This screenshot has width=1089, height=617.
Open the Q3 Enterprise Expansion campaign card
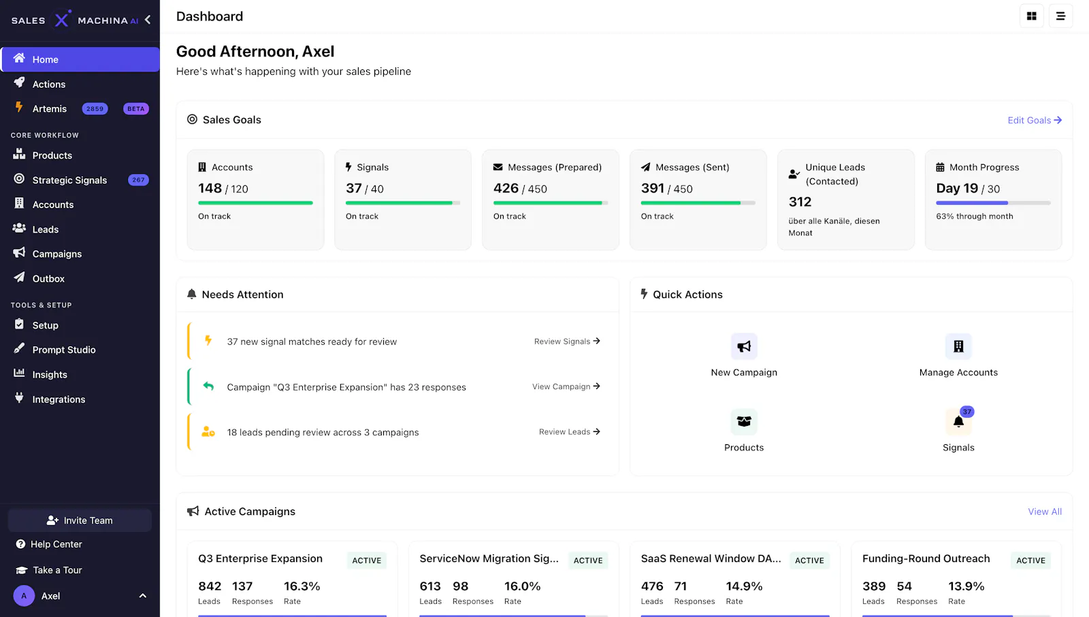pyautogui.click(x=292, y=580)
